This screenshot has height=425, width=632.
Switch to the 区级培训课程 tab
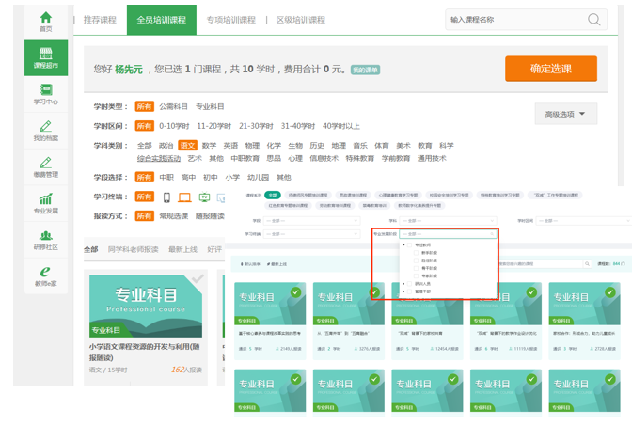tap(301, 20)
